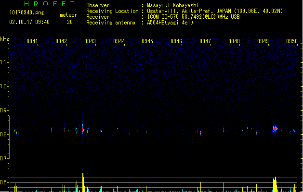This screenshot has width=303, height=192.
Task: Click the Receiving antenna field label
Action: point(111,23)
